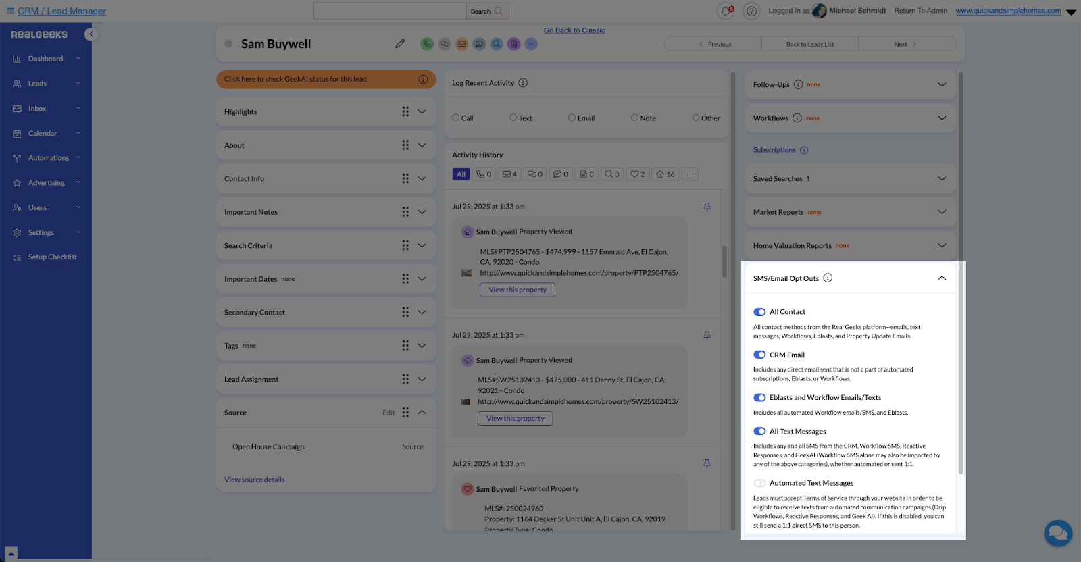Viewport: 1081px width, 562px height.
Task: Collapse the SMS/Email Opt Outs section
Action: (x=942, y=278)
